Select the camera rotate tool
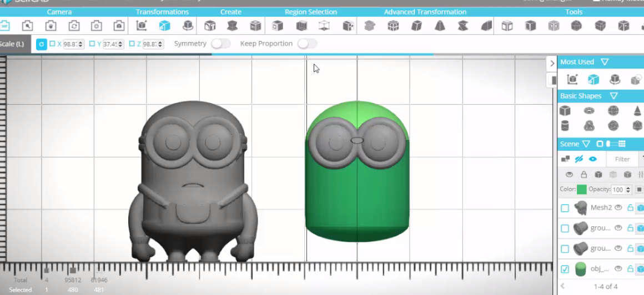The height and width of the screenshot is (295, 644). [74, 26]
